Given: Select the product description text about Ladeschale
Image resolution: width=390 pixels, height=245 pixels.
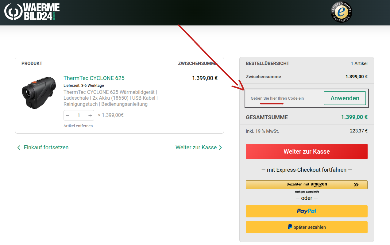Looking at the screenshot, I should coord(111,98).
